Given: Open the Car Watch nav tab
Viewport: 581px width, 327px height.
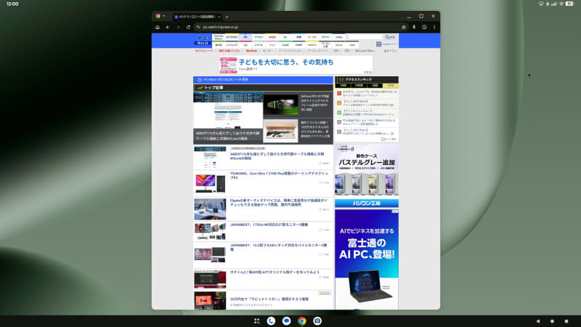Looking at the screenshot, I should pos(245,45).
